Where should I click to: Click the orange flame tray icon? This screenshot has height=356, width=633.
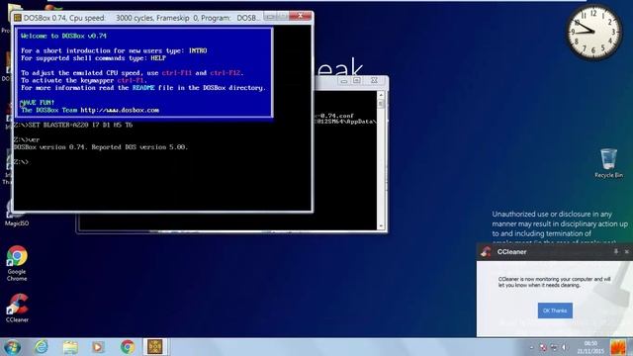(x=617, y=347)
